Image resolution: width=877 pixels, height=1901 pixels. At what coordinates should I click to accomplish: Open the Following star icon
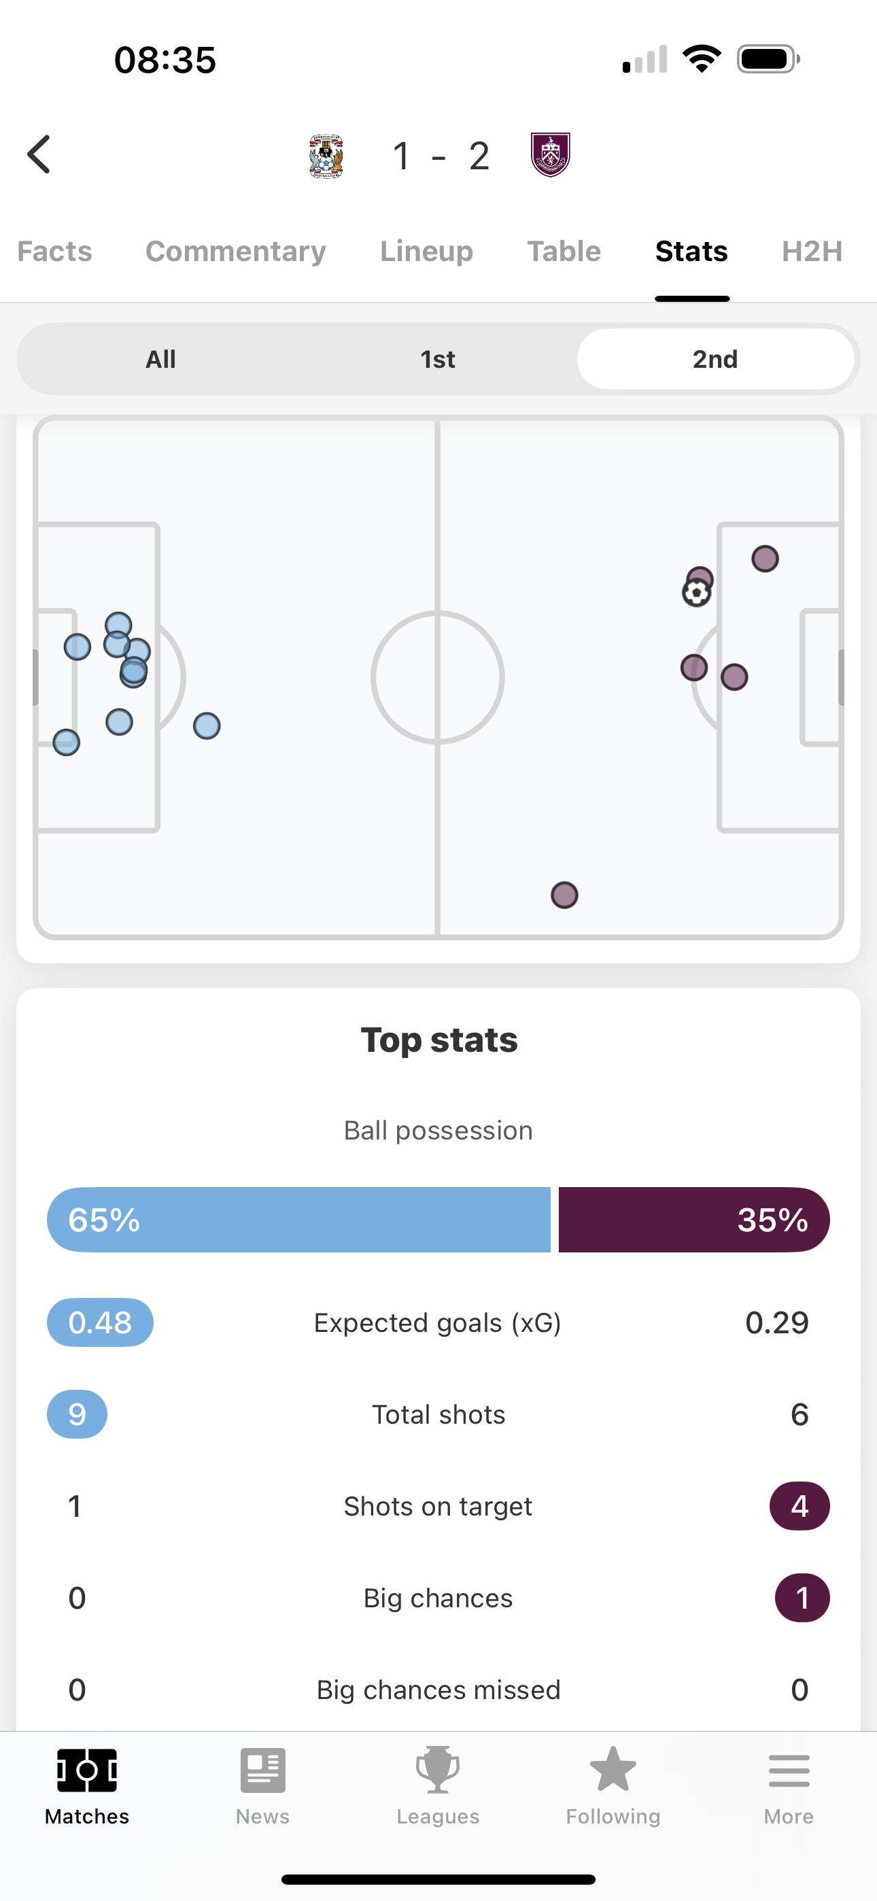pos(613,1771)
